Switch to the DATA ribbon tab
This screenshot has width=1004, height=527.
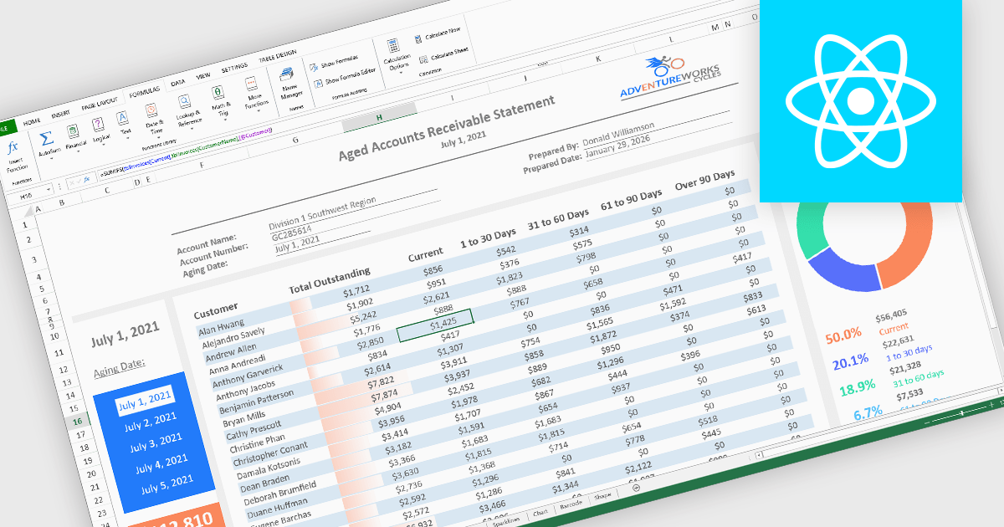click(177, 83)
